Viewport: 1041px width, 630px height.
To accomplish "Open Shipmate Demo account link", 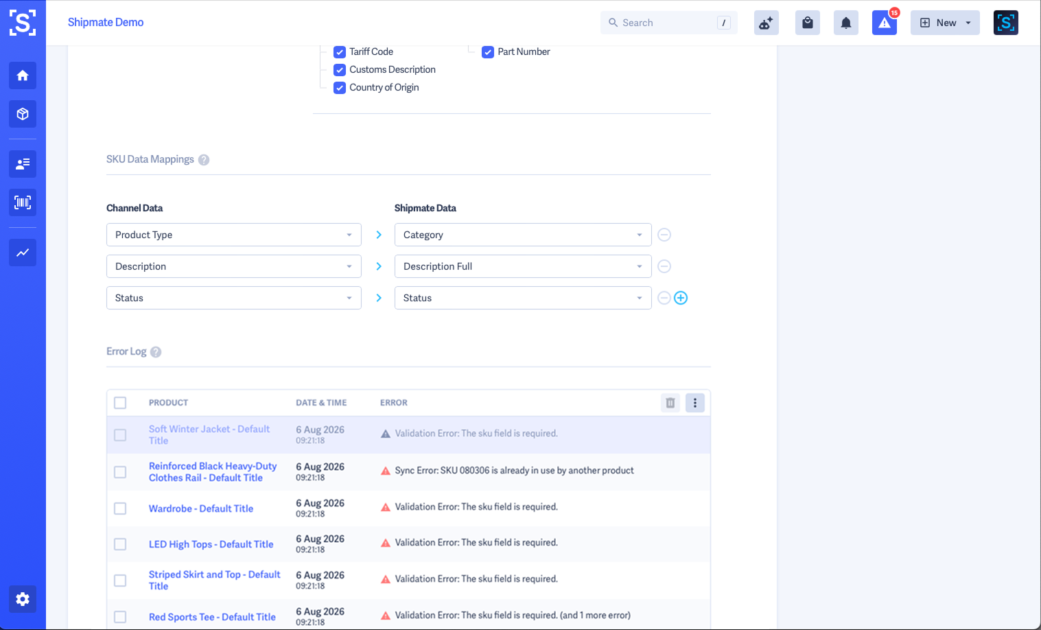I will tap(106, 23).
